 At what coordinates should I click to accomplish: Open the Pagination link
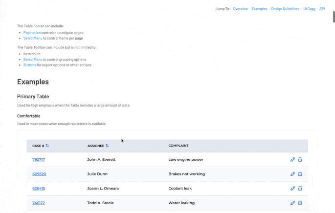click(32, 33)
